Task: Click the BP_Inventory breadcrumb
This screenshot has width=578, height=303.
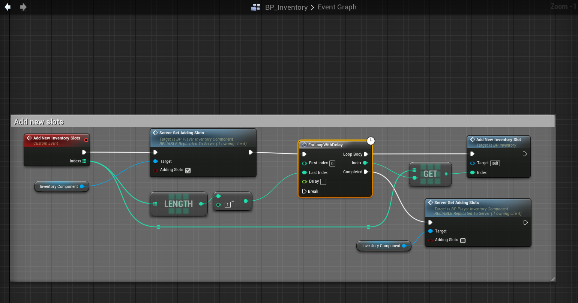Action: [x=286, y=7]
